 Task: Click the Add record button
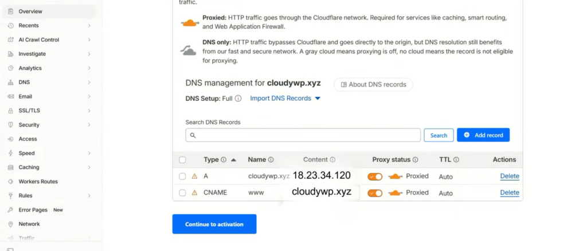pyautogui.click(x=483, y=135)
